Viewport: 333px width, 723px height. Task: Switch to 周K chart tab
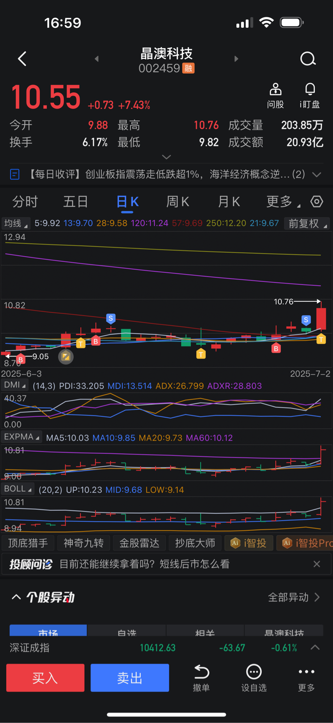(178, 201)
